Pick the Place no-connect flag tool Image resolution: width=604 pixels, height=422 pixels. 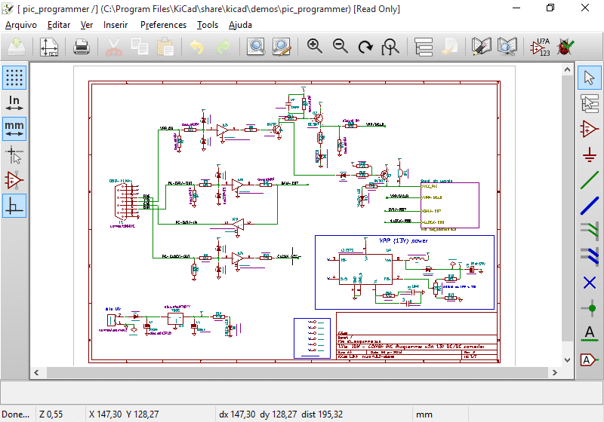click(590, 283)
